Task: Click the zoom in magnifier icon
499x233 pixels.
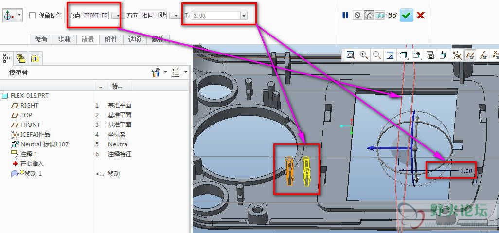Action: click(364, 55)
